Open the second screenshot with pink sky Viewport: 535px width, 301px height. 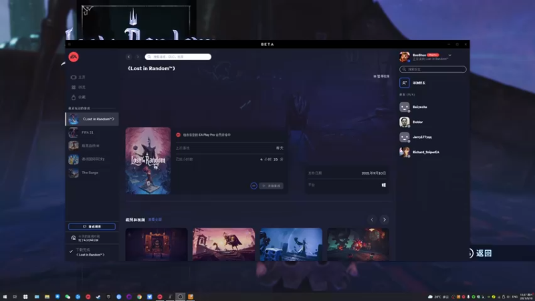223,244
